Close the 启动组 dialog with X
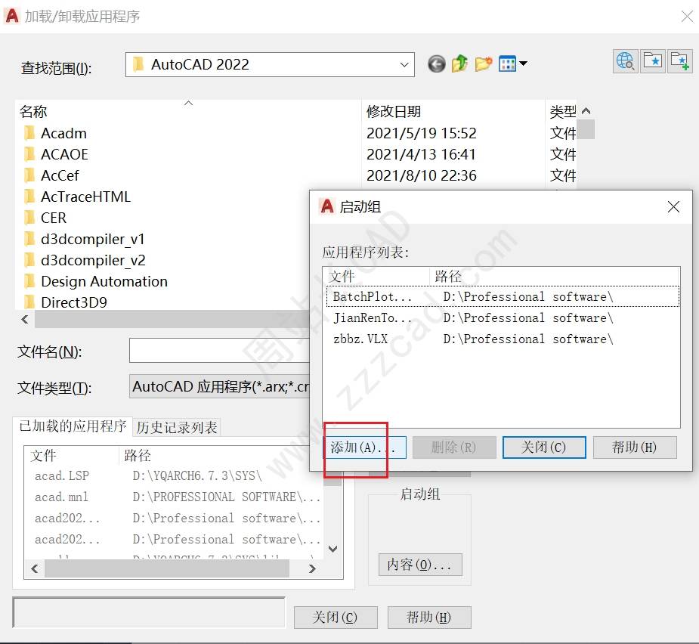 tap(673, 207)
